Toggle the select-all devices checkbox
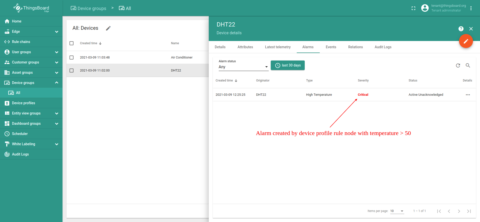This screenshot has width=480, height=222. click(71, 43)
